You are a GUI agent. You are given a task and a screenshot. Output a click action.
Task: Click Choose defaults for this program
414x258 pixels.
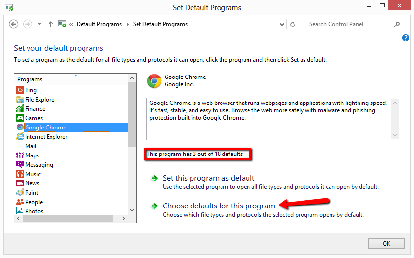point(219,206)
